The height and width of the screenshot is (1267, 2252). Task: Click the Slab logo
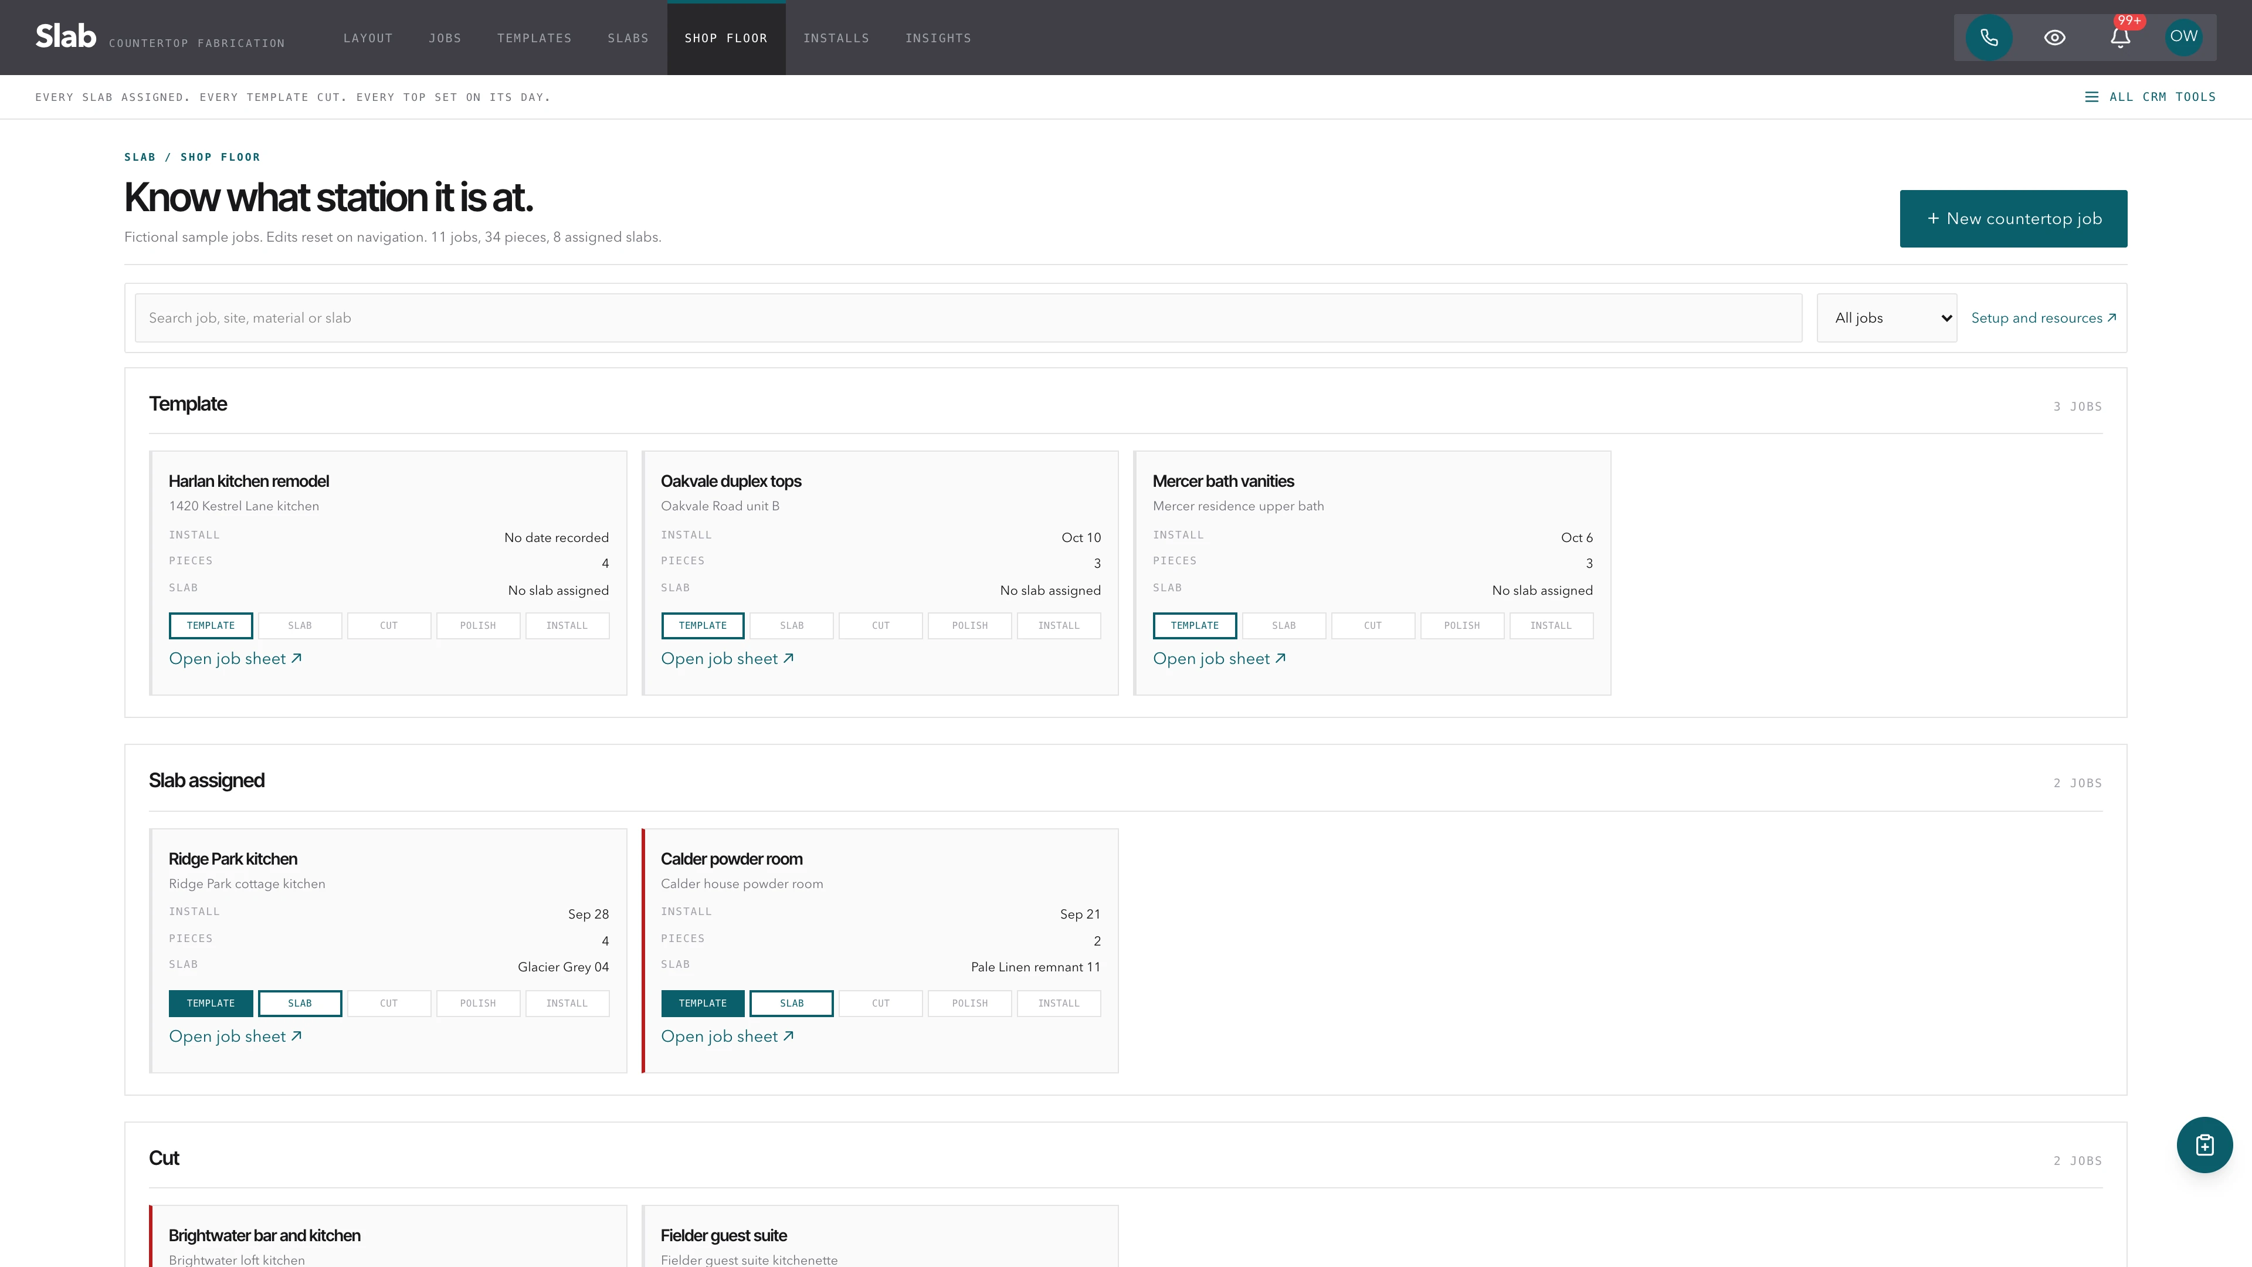(66, 37)
